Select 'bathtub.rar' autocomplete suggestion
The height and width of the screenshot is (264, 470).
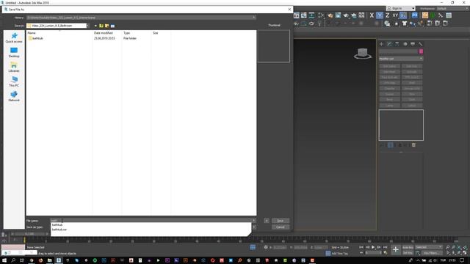pyautogui.click(x=59, y=230)
